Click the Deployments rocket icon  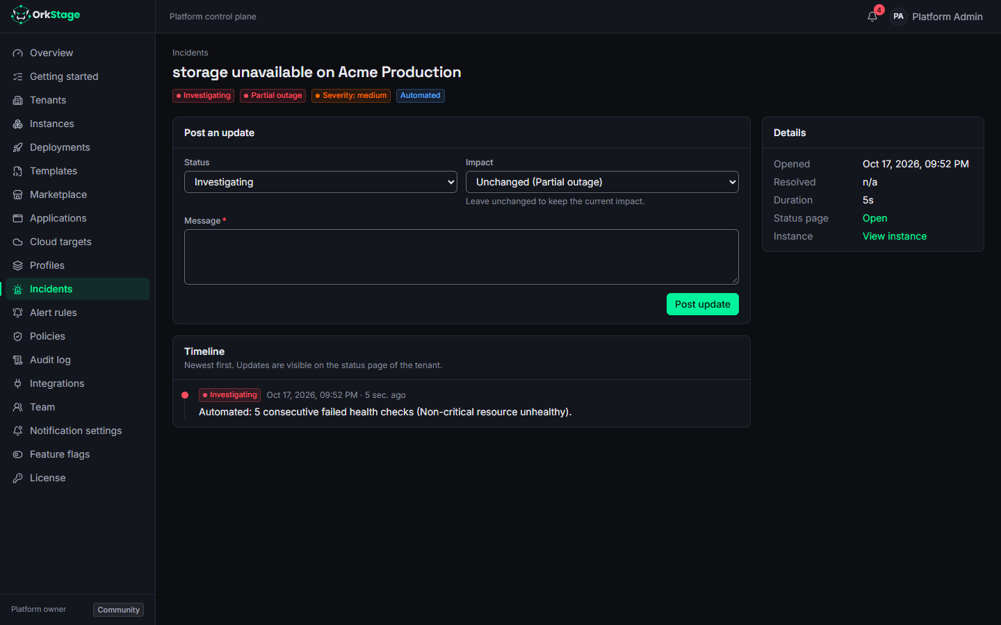[x=18, y=147]
